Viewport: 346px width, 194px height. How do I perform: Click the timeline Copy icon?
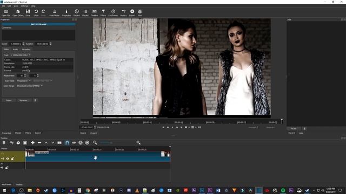click(18, 143)
